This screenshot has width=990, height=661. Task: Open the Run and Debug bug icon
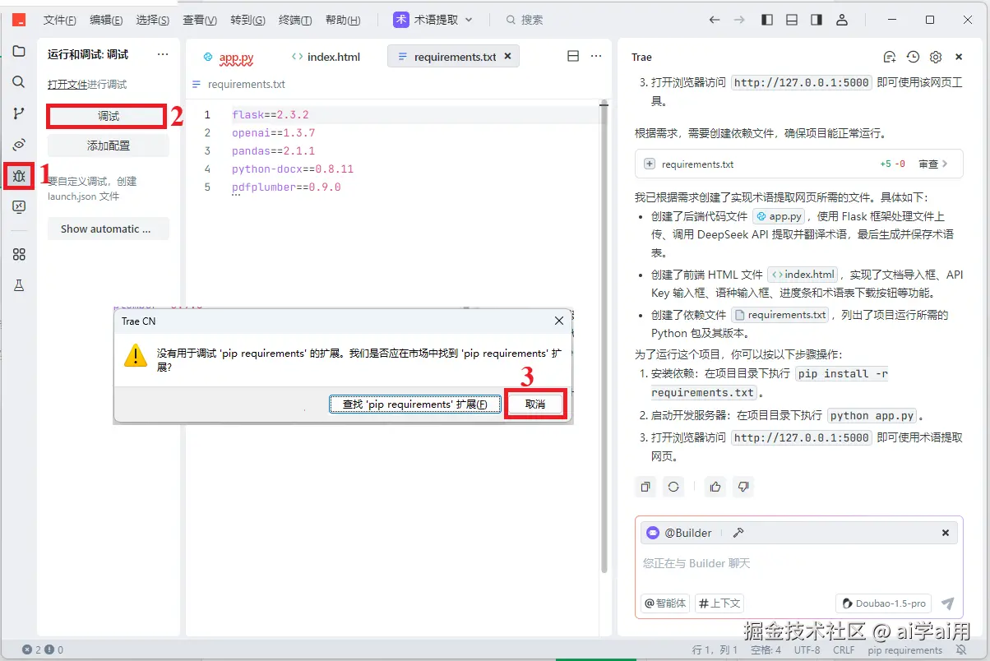point(19,176)
